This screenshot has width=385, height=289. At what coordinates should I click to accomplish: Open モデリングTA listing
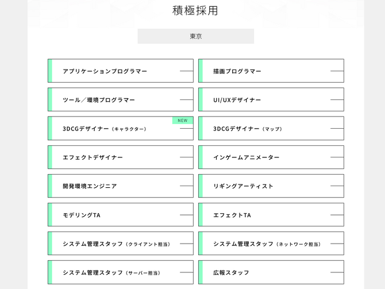point(120,215)
